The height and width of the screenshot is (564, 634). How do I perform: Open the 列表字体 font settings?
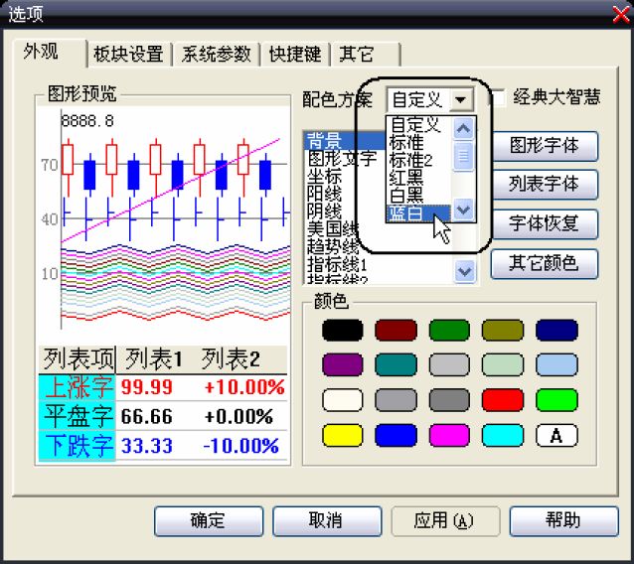click(x=545, y=185)
